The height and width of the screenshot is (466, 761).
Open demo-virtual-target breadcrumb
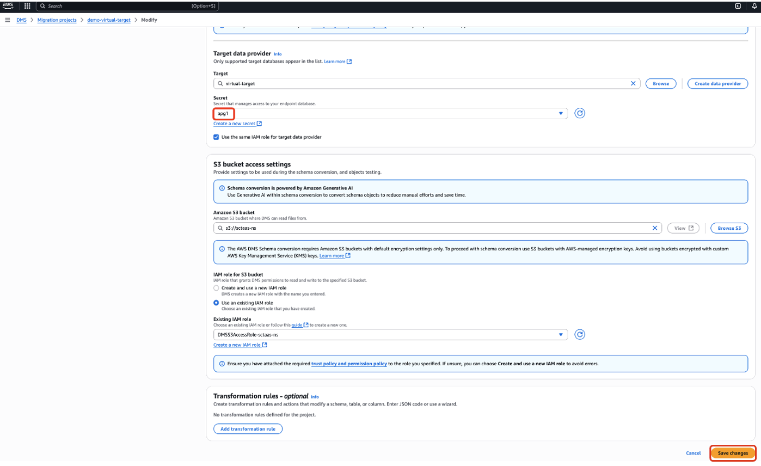point(109,20)
